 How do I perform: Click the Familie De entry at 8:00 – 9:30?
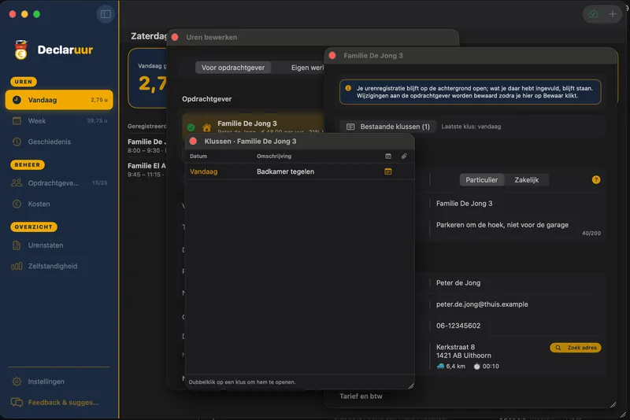coord(147,146)
